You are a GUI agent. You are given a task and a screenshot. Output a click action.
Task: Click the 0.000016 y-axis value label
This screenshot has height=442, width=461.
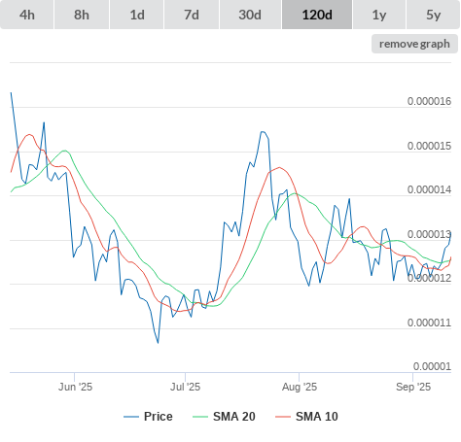point(429,101)
